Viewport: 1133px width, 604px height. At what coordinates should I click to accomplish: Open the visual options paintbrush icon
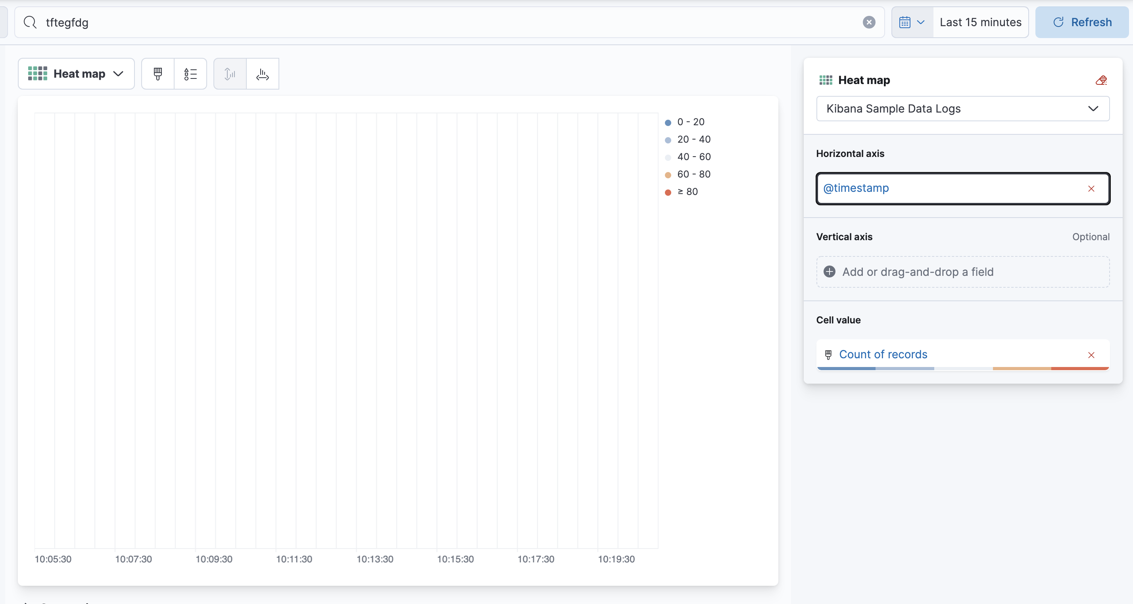157,74
